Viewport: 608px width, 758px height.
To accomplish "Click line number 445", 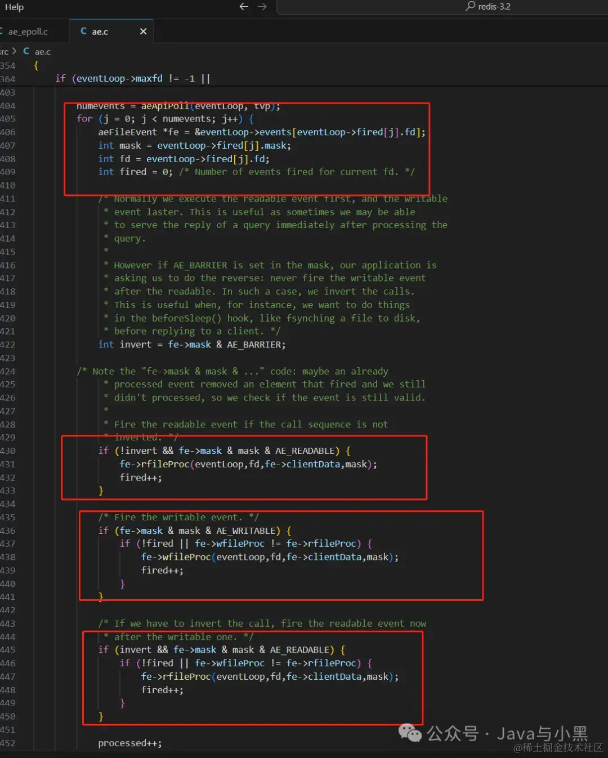I will tap(8, 650).
